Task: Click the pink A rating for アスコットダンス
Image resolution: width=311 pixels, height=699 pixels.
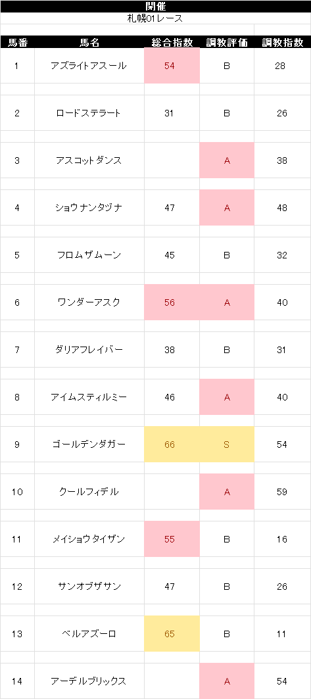Action: click(x=227, y=160)
